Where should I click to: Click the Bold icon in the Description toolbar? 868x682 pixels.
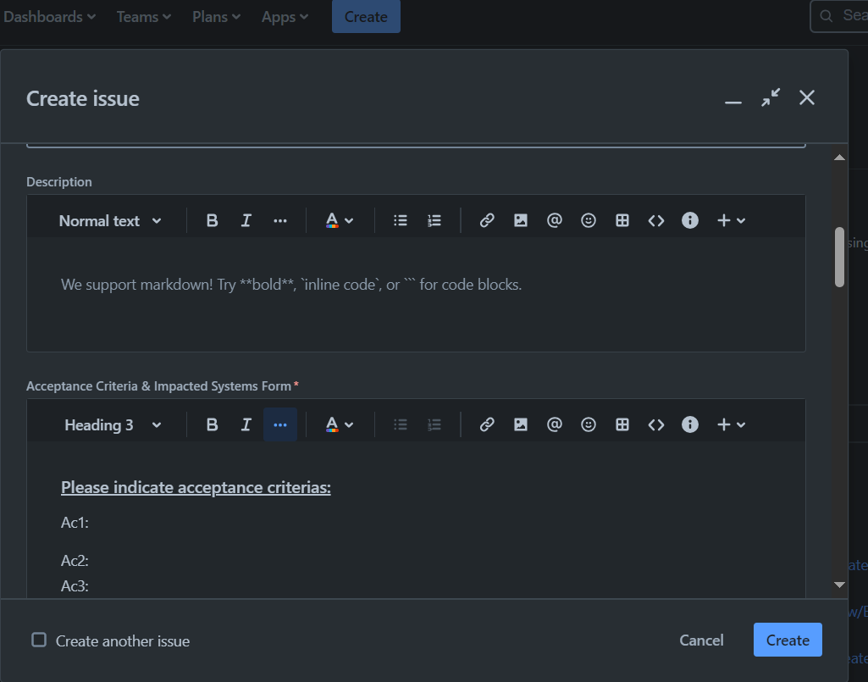click(x=212, y=220)
